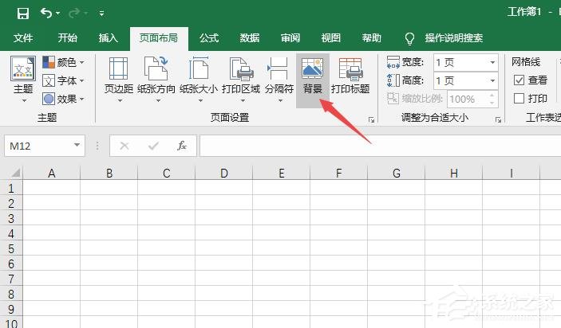
Task: Open the Breaks (分隔符) menu
Action: click(x=279, y=78)
